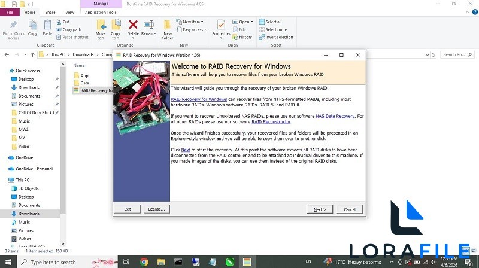The image size is (479, 268).
Task: Click the Name column header
Action: (x=79, y=65)
